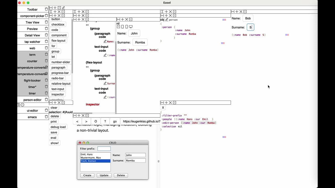Select Detail View in the sidebar
Image resolution: width=335 pixels, height=188 pixels.
pos(32,35)
